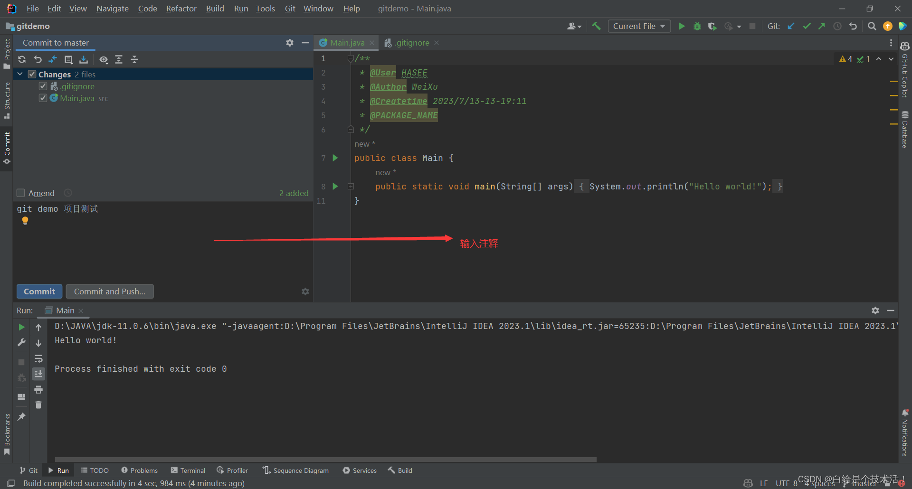Open the Services tool window
The width and height of the screenshot is (912, 489).
[360, 470]
